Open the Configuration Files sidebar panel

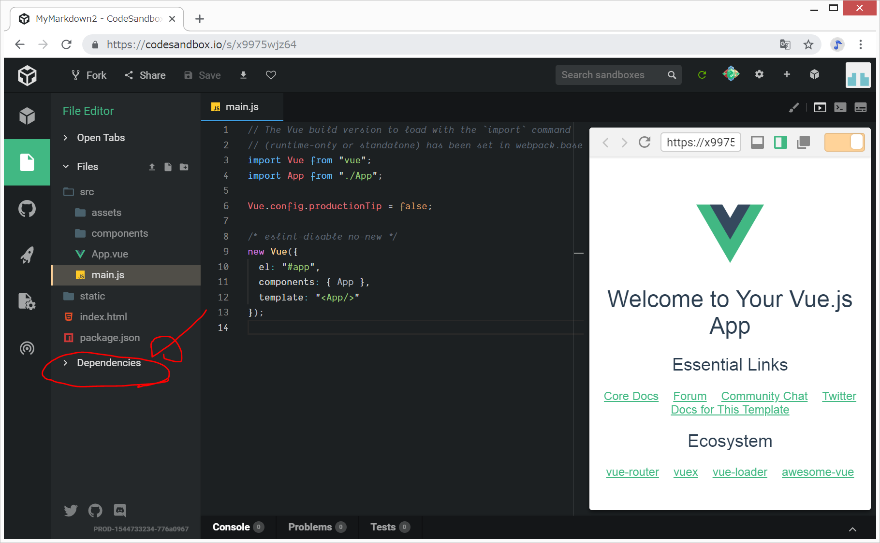click(x=27, y=301)
